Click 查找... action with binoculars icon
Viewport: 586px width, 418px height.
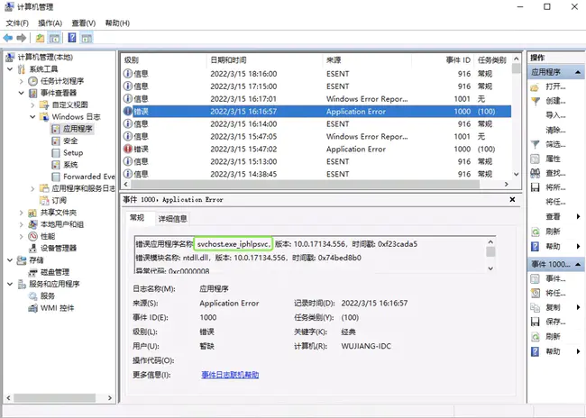(x=555, y=173)
